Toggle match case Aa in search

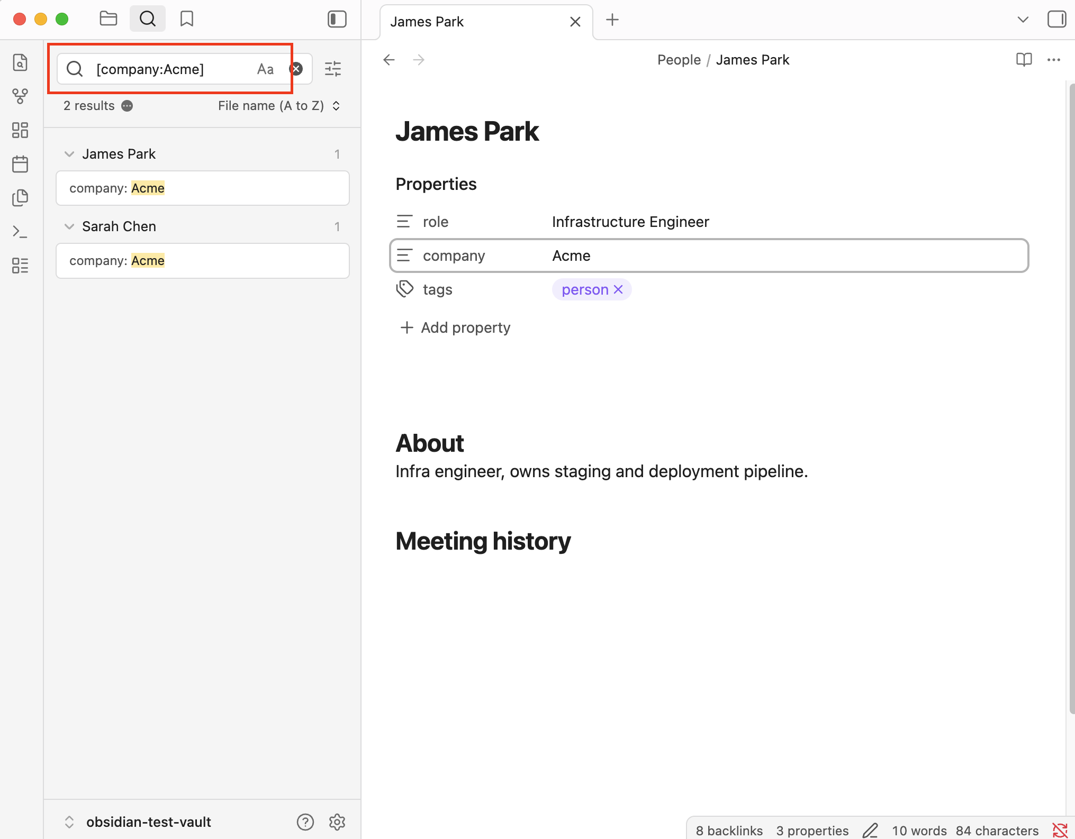(x=265, y=69)
